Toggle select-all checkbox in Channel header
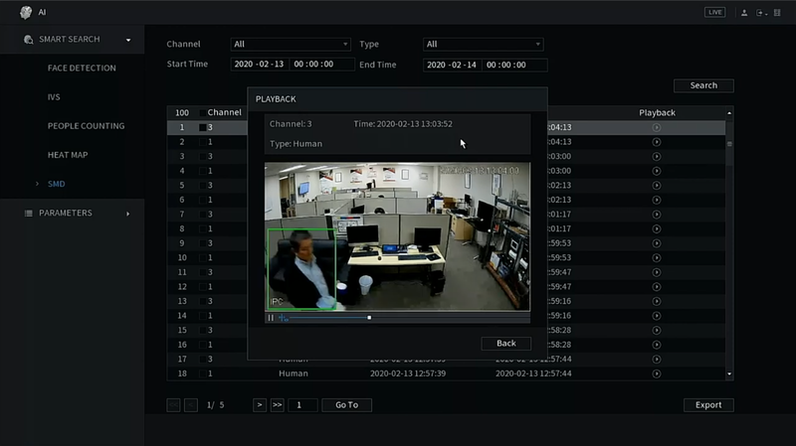 click(202, 113)
